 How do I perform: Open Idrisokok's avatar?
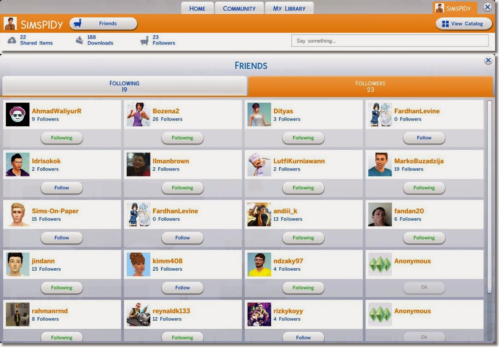18,164
